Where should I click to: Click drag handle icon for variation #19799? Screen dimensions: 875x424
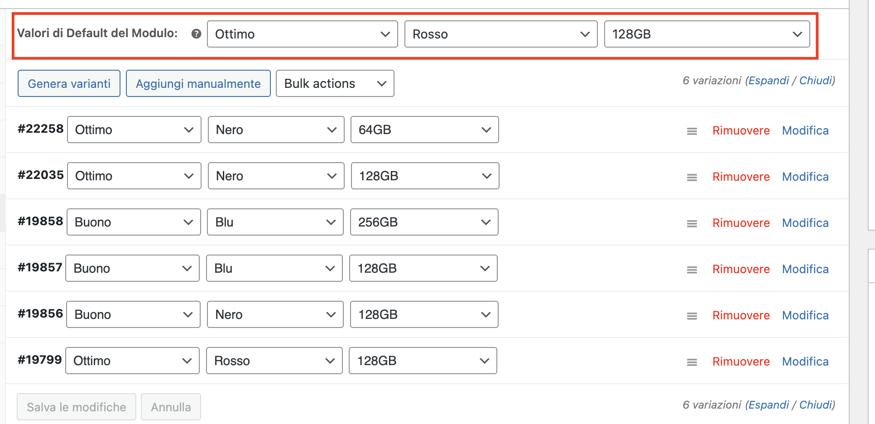tap(692, 362)
